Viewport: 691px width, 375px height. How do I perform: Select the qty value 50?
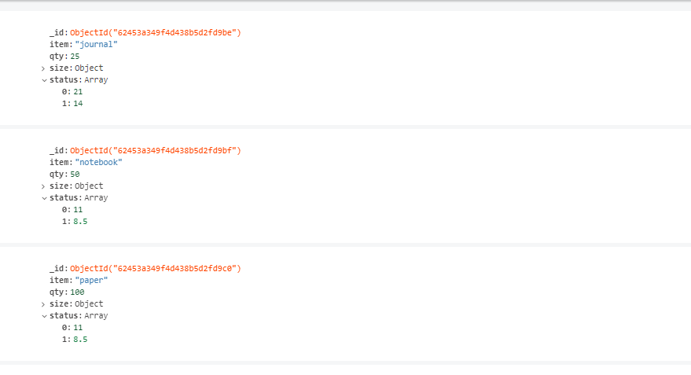pyautogui.click(x=75, y=175)
